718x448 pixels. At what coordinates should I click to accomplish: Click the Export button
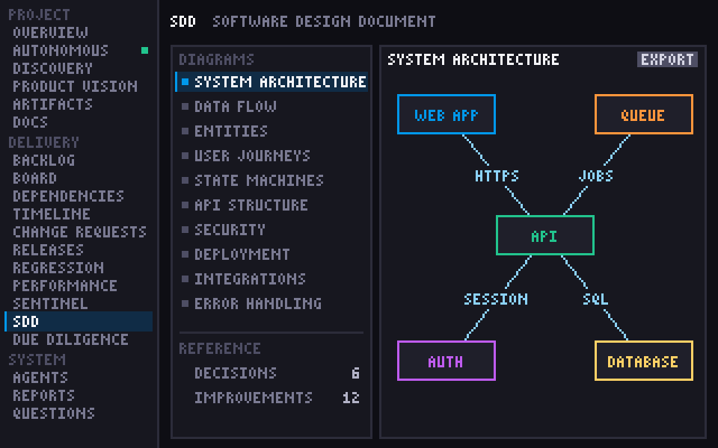click(667, 60)
